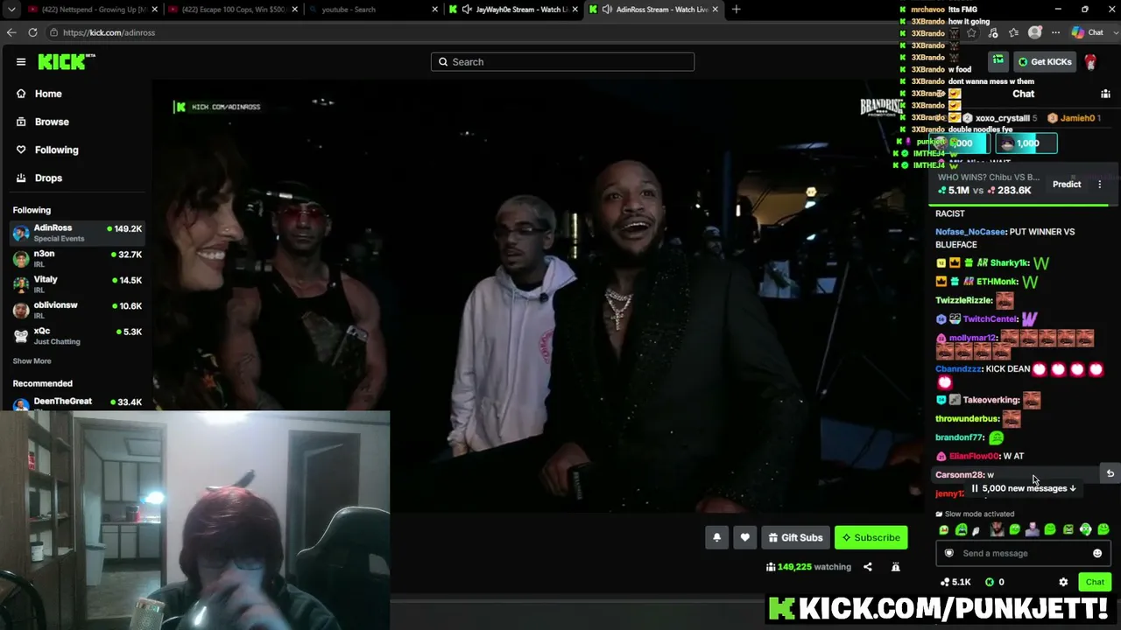Open Following in the sidebar
Screen dimensions: 1121x630
tap(56, 150)
